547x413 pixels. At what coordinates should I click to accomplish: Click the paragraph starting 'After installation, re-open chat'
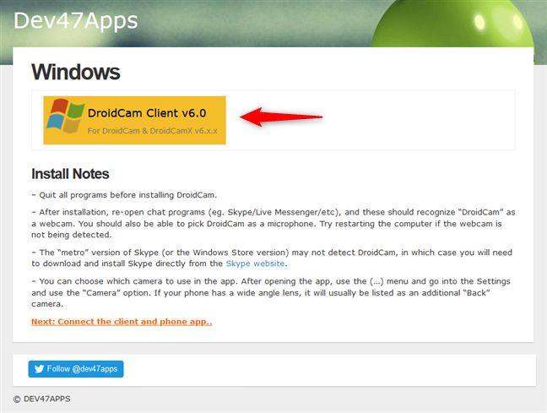(273, 224)
